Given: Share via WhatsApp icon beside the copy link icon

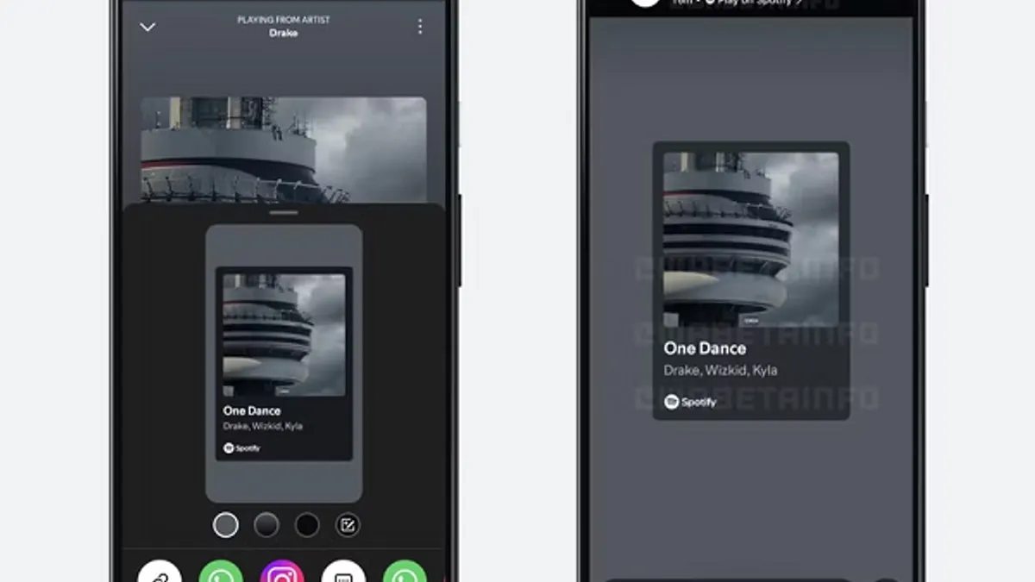Looking at the screenshot, I should click(x=222, y=572).
